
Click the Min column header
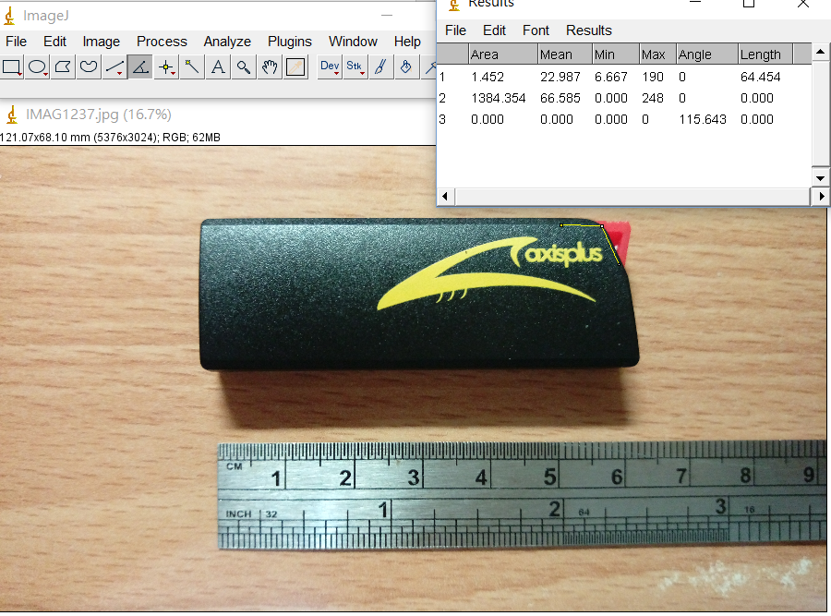[616, 54]
